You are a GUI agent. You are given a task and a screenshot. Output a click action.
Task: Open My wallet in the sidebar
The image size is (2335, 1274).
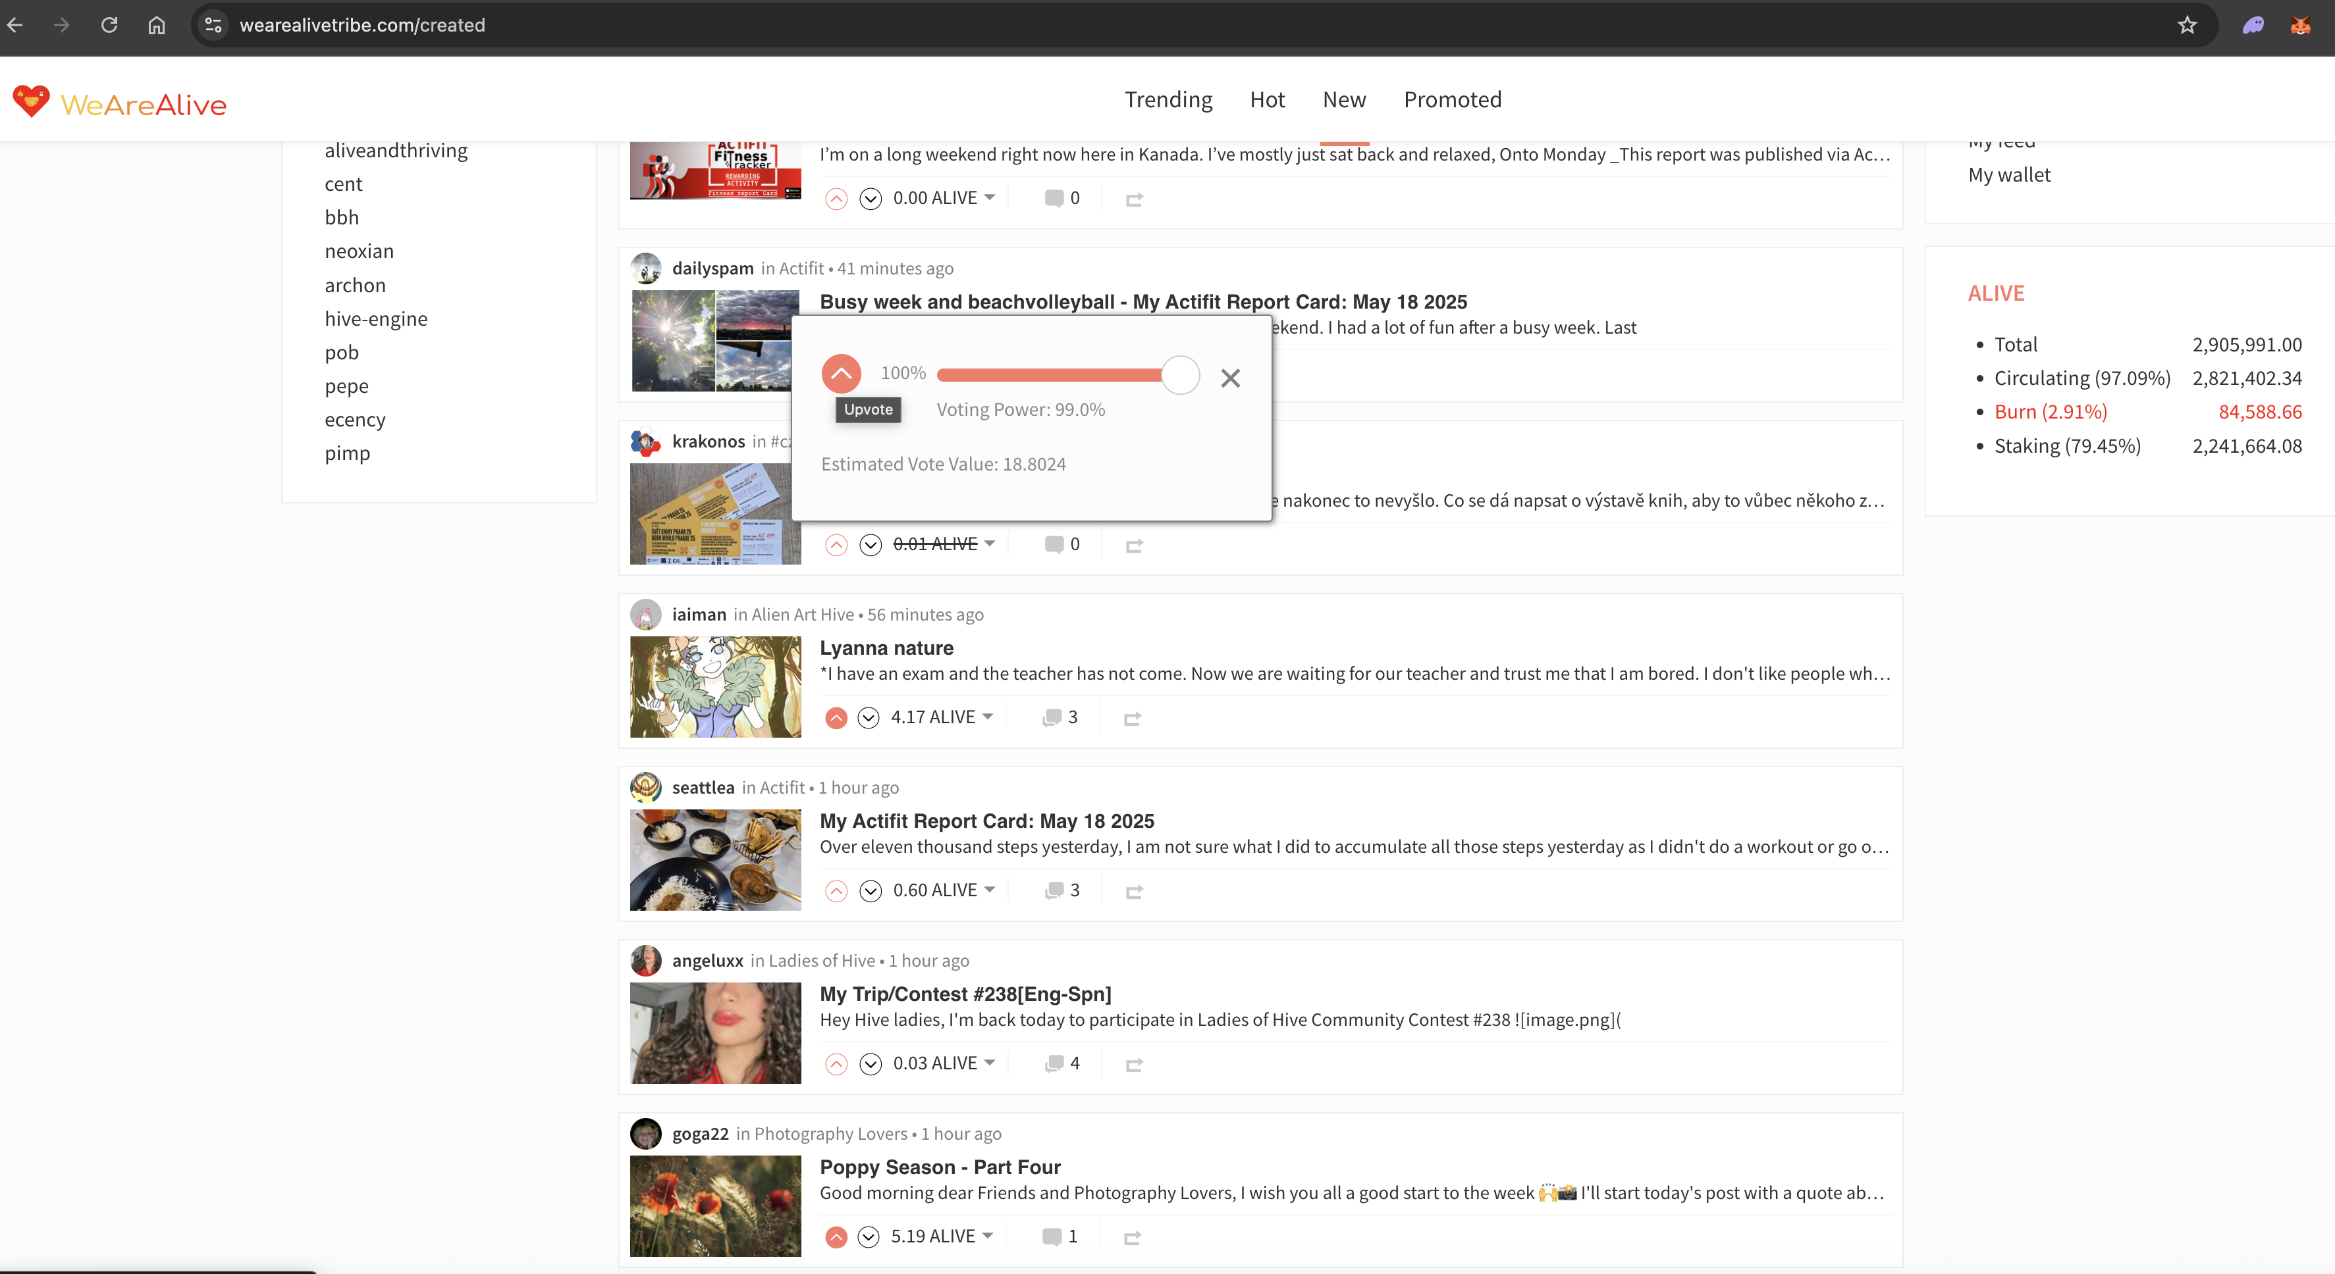[x=2008, y=175]
